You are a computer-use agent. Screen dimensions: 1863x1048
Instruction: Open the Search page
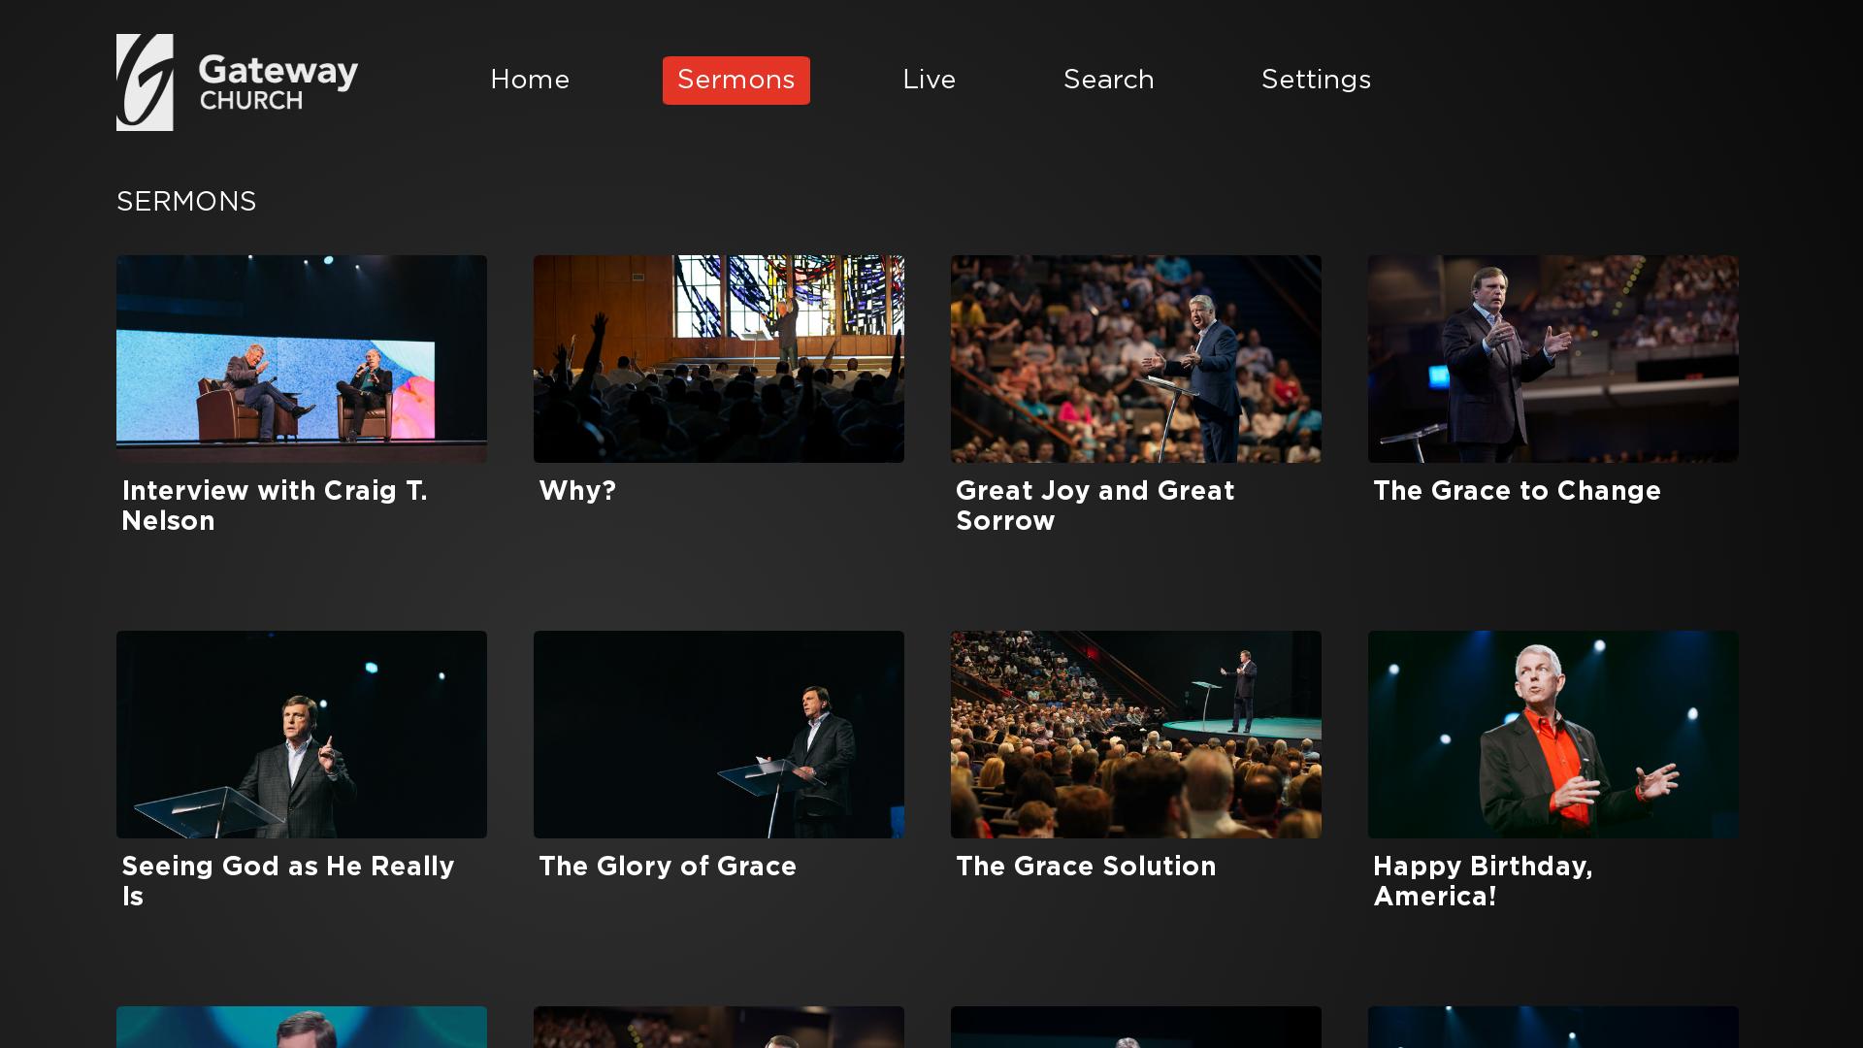coord(1108,81)
